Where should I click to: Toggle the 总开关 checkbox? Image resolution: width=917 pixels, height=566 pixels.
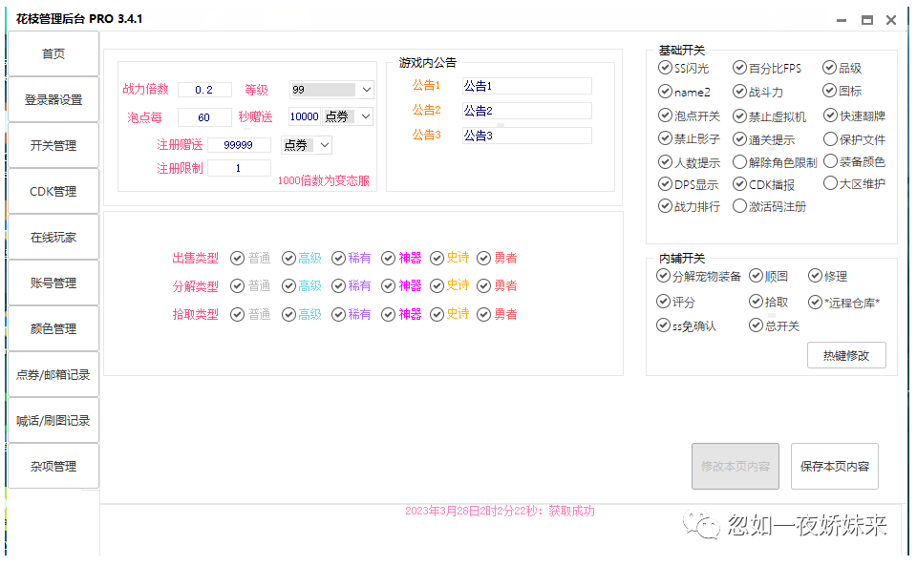tap(757, 325)
